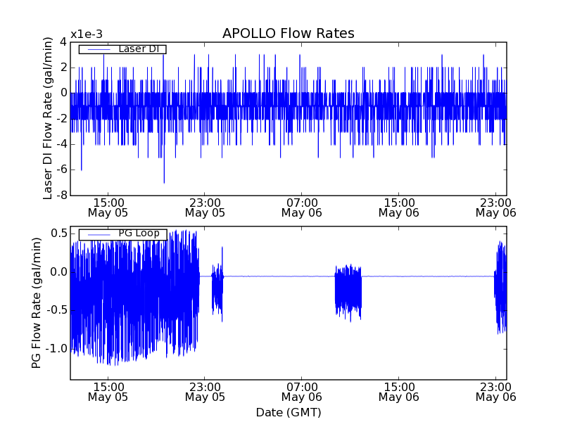Click the blue line sample in PG Loop legend

96,234
